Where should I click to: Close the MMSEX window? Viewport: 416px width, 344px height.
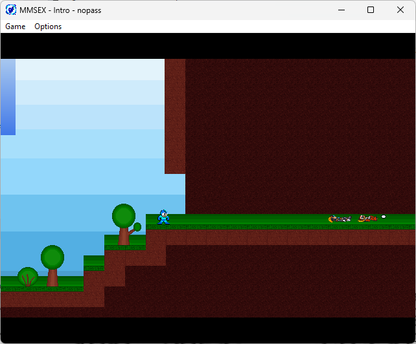[x=400, y=10]
